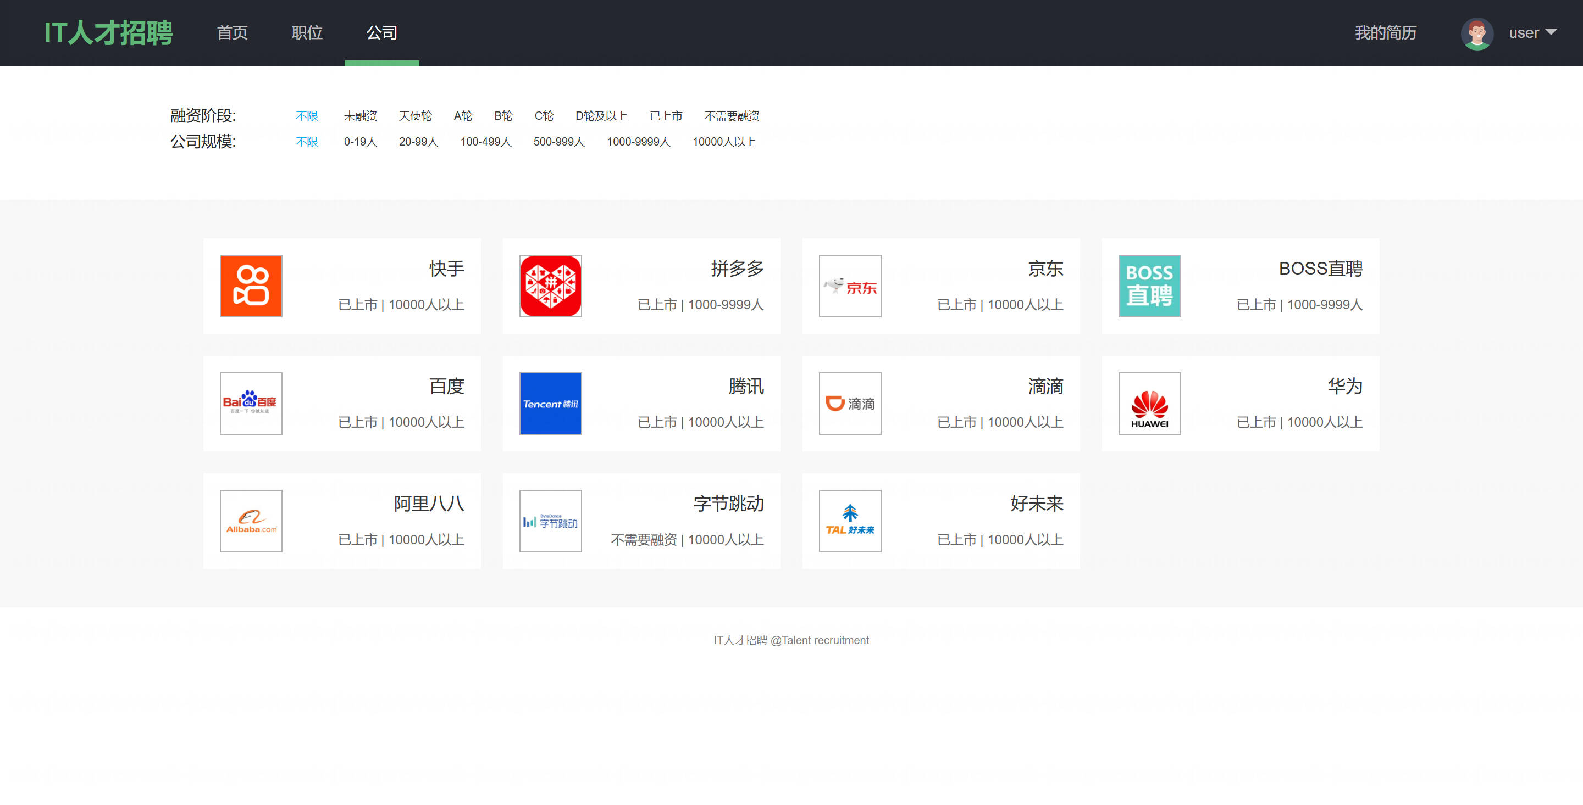This screenshot has width=1583, height=805.
Task: Filter company size by 10000人以上
Action: point(724,142)
